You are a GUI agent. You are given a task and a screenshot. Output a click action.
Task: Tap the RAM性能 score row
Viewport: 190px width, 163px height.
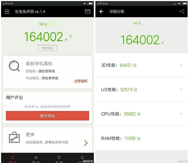[x=142, y=138]
